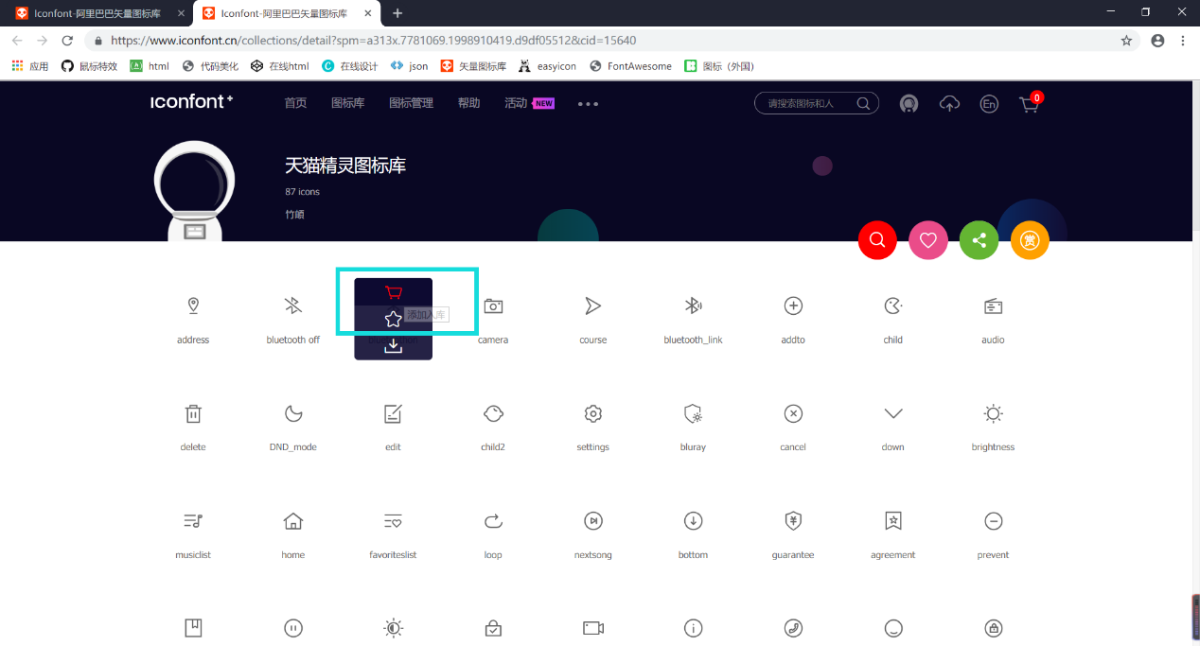Viewport: 1200px width, 646px height.
Task: Click the orange reward button
Action: (x=1030, y=240)
